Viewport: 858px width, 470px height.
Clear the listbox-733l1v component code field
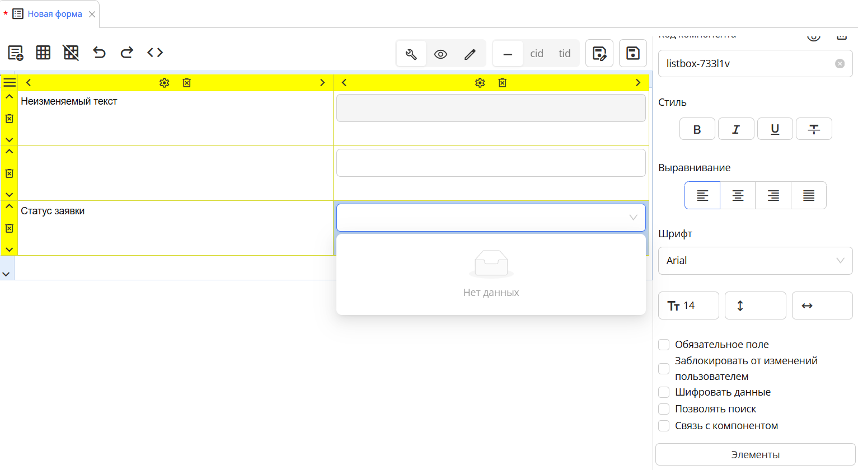[840, 63]
